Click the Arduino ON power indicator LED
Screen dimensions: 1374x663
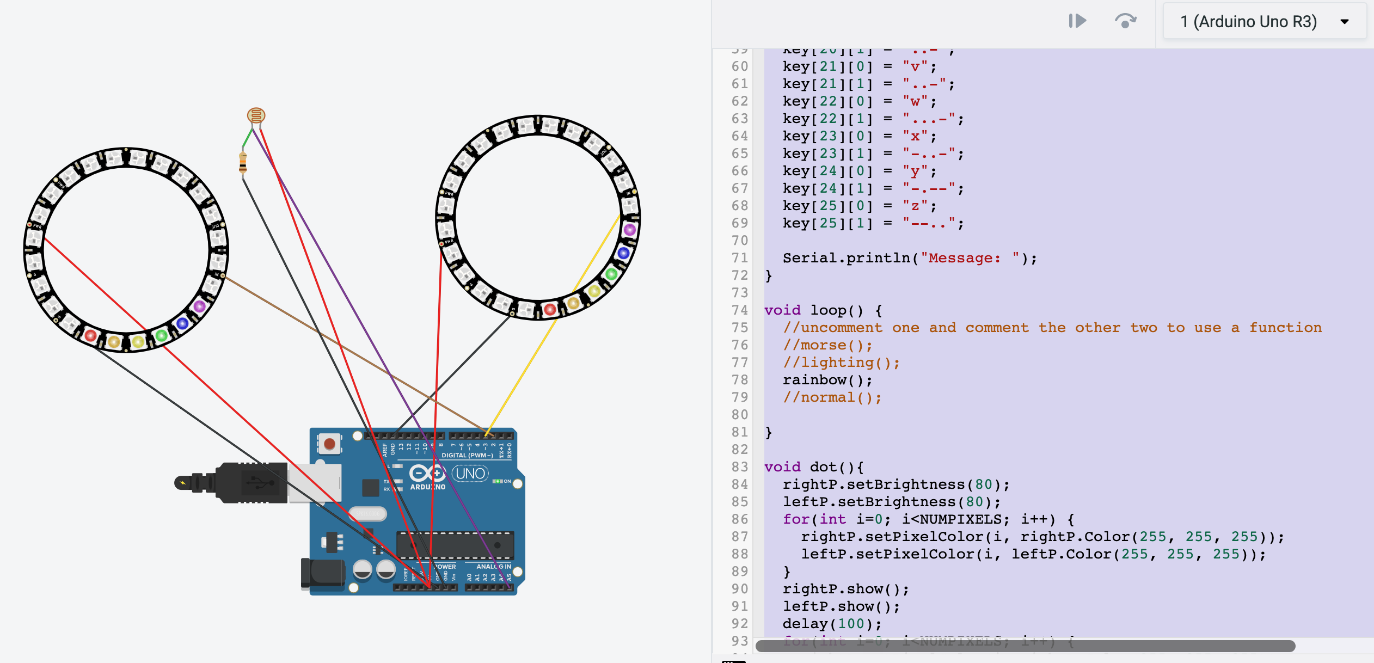point(497,481)
